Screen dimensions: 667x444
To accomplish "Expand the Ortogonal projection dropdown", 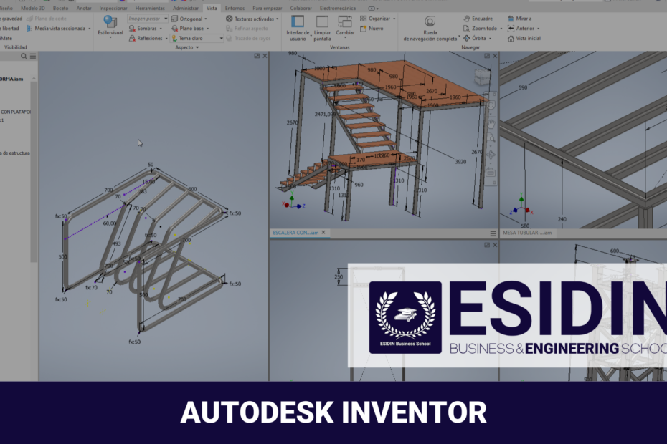I will pos(189,19).
